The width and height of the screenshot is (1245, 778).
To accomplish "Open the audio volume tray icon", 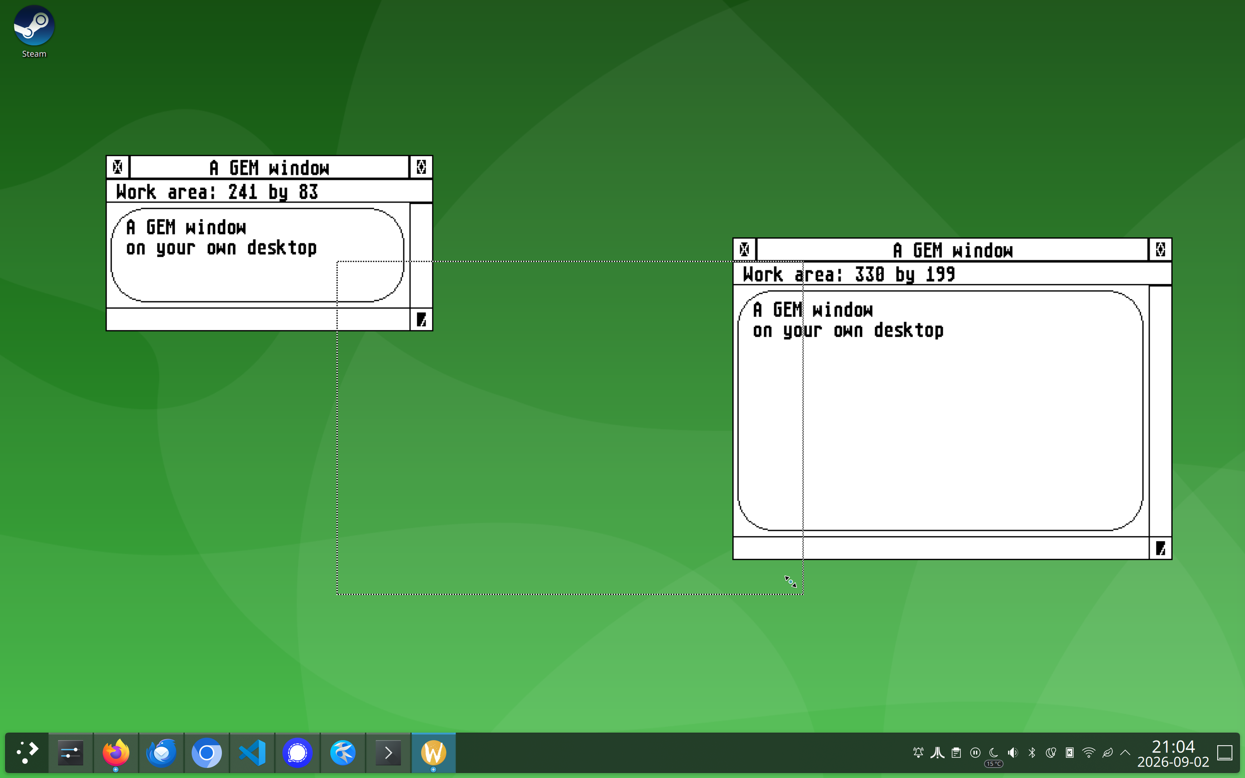I will click(1013, 753).
